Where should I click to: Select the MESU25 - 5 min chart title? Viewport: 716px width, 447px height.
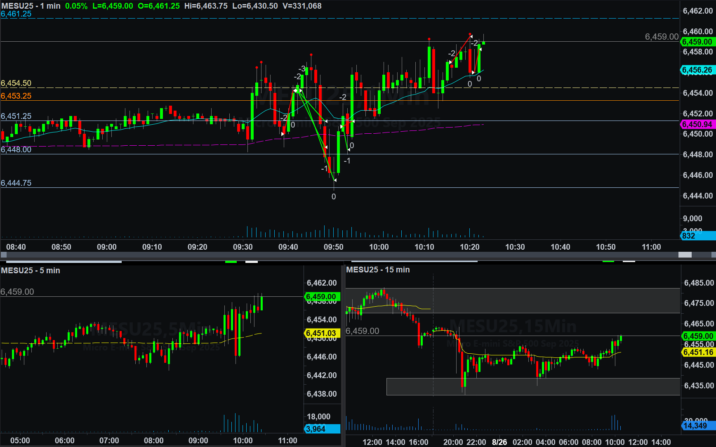[x=31, y=270]
